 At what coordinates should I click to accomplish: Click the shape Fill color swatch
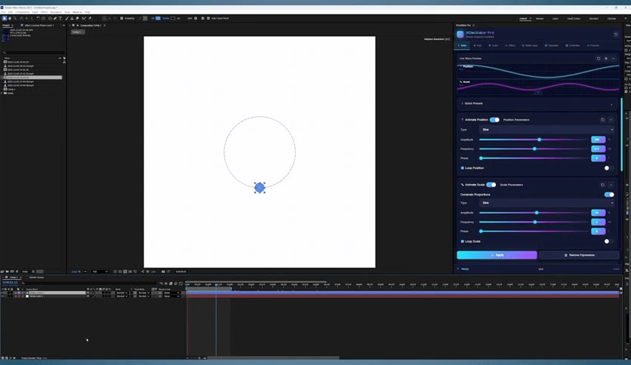point(159,18)
